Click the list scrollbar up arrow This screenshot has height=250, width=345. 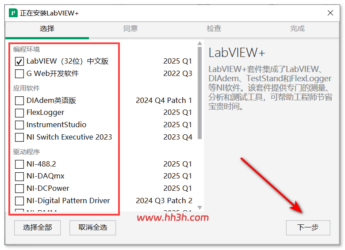coord(199,43)
